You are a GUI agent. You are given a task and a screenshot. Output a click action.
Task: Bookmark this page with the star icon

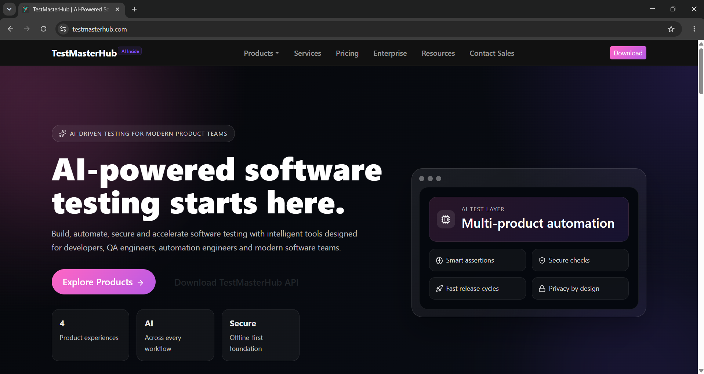click(671, 29)
